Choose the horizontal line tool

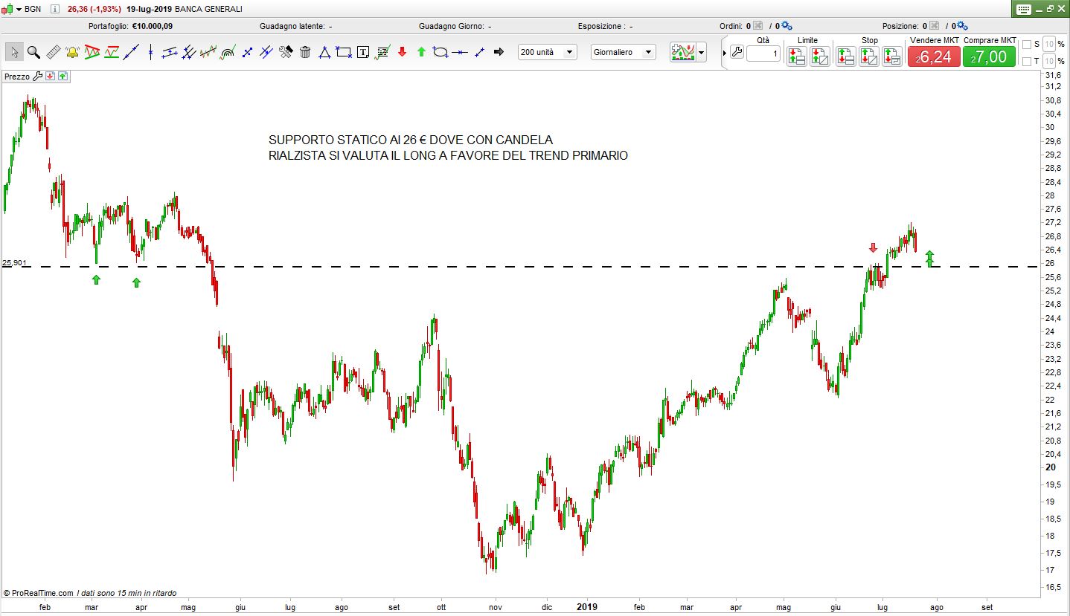[460, 52]
